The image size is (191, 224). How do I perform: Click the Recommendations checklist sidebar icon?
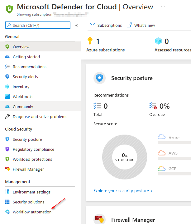tap(7, 67)
